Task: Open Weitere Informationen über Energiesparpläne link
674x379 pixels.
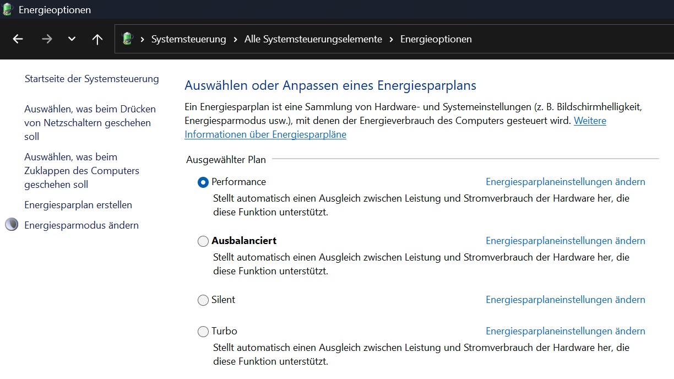Action: coord(265,134)
